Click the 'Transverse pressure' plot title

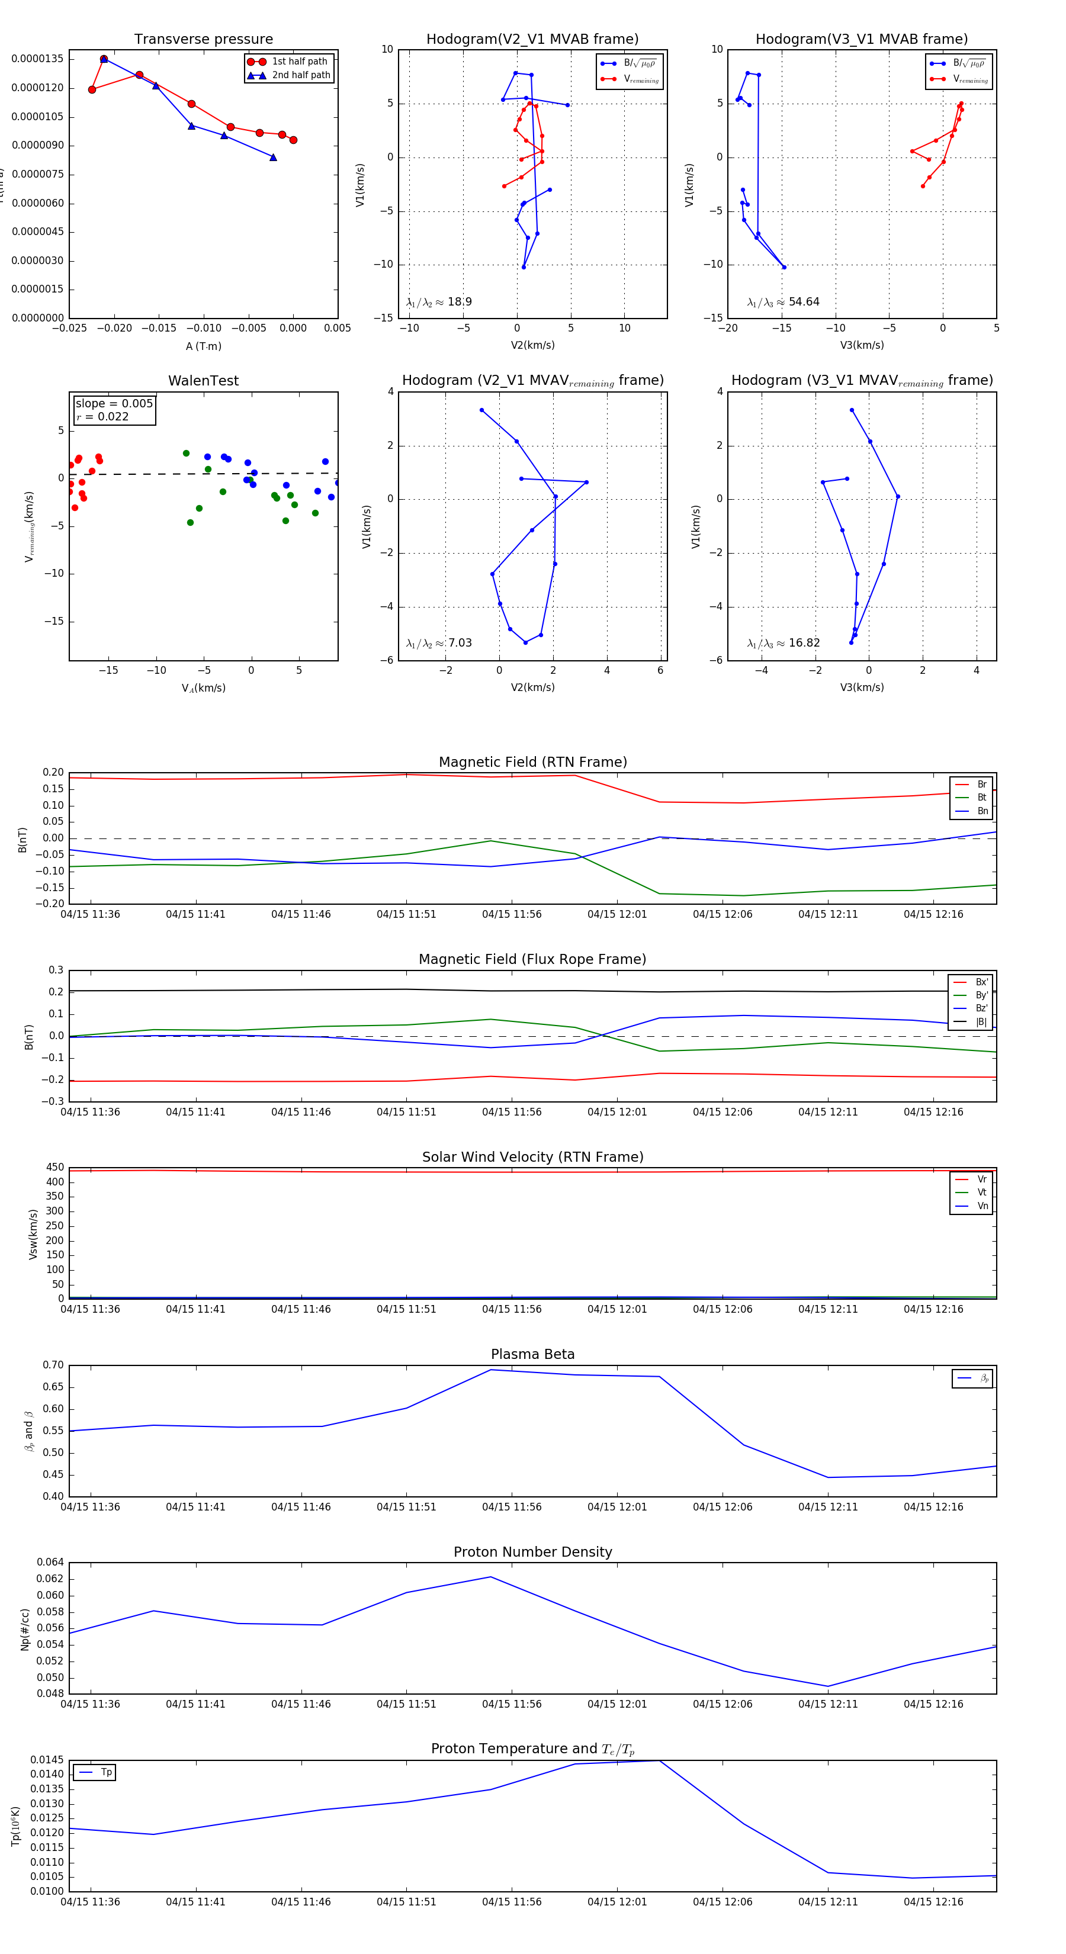pos(203,40)
